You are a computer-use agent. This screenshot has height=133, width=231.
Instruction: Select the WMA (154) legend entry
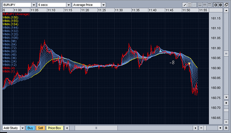[x=10, y=24]
